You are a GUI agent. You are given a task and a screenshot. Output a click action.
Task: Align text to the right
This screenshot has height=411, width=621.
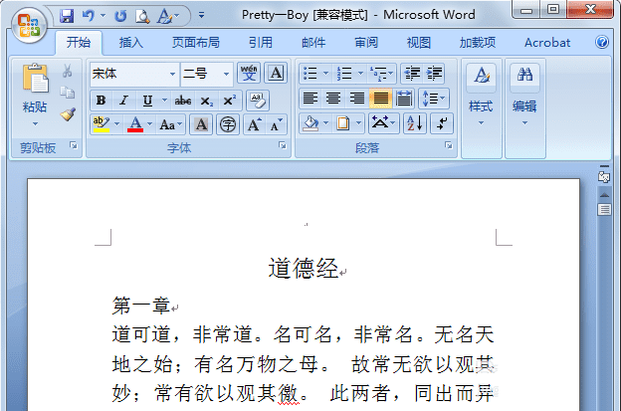point(357,99)
